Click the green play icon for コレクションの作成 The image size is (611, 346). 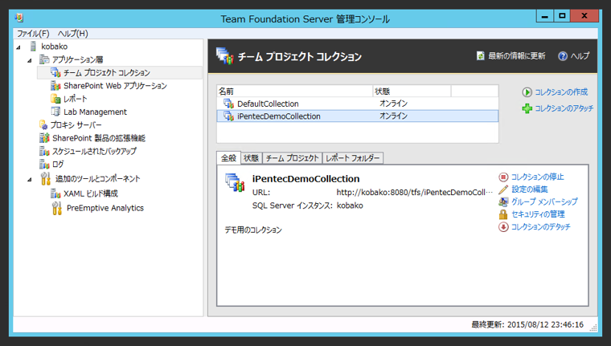(x=527, y=92)
